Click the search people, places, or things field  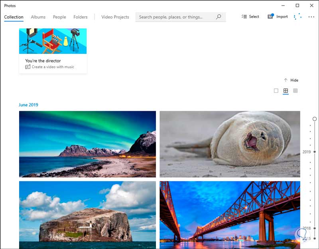(x=181, y=17)
